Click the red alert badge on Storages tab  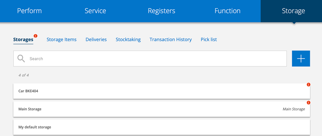coord(36,36)
